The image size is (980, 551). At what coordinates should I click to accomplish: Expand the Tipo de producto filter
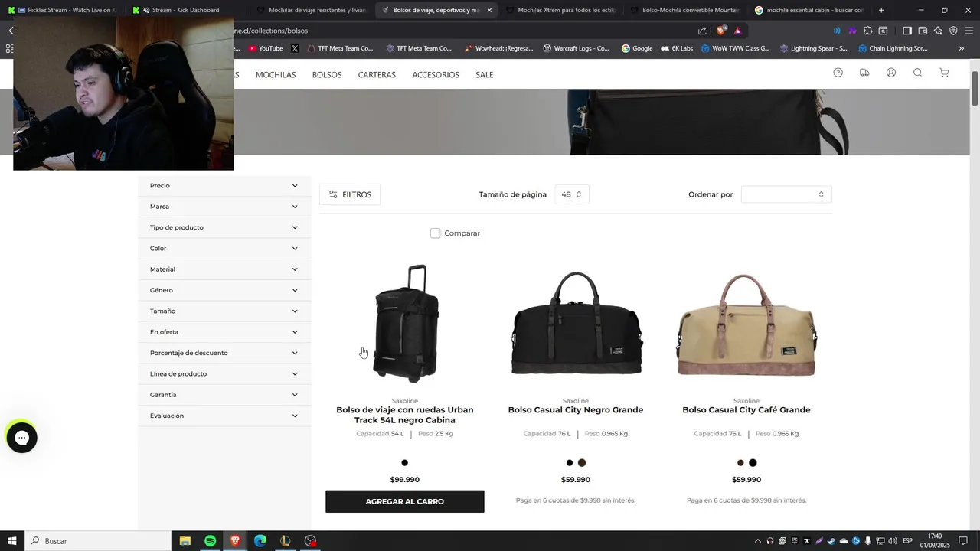224,227
